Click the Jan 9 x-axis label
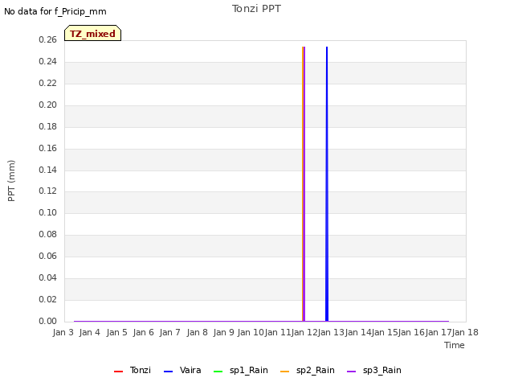Viewport: 514px width, 386px height. 223,332
